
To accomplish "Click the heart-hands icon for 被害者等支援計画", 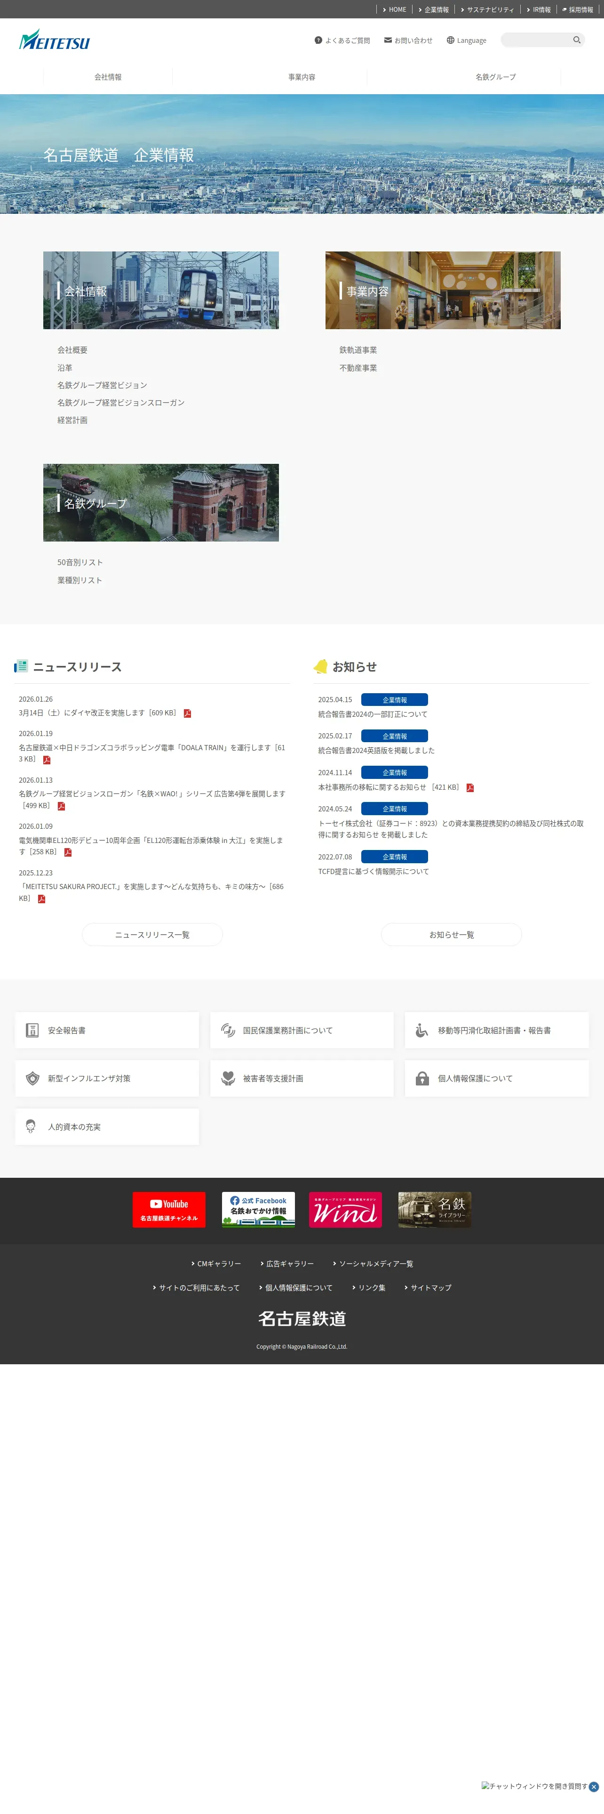I will tap(228, 1078).
